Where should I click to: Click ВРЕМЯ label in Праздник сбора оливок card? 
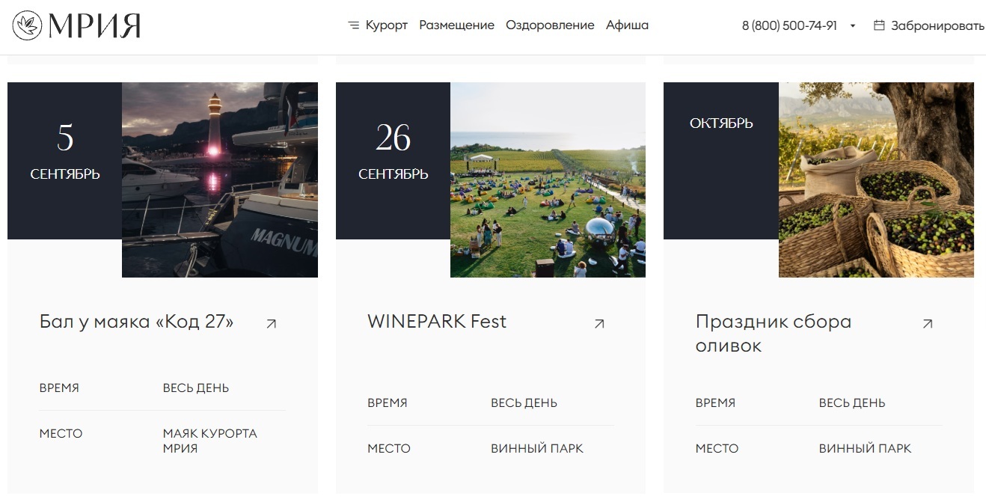point(715,403)
